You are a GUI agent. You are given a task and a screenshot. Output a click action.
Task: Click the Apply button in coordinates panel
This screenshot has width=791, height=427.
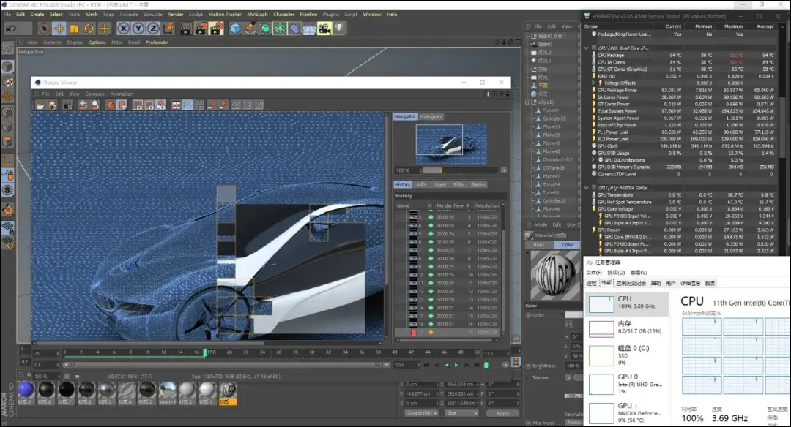coord(502,413)
